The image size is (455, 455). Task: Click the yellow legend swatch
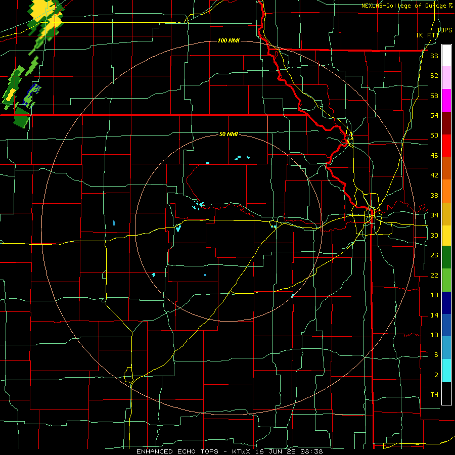446,235
